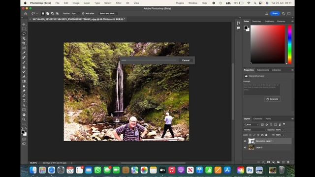315x177 pixels.
Task: Choose Intersect with selection mode
Action: (x=57, y=13)
